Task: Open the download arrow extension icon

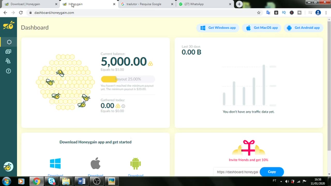Action: [x=276, y=13]
